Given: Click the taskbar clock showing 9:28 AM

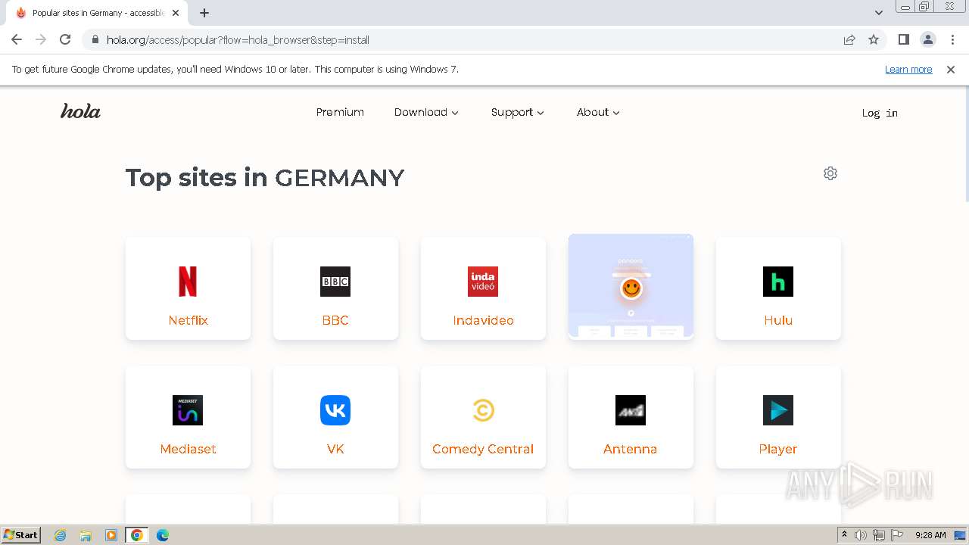Looking at the screenshot, I should point(930,535).
